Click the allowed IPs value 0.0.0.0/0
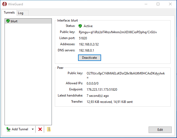The image size is (177, 138). [x=93, y=83]
